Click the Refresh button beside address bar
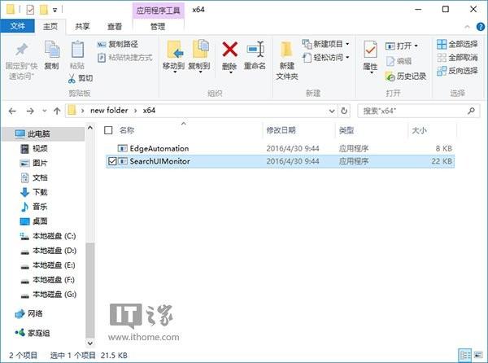 click(x=344, y=111)
